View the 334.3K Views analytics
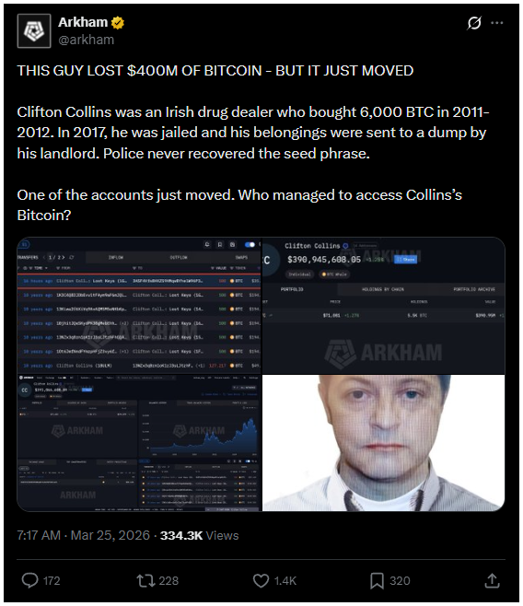This screenshot has width=523, height=606. (x=199, y=535)
